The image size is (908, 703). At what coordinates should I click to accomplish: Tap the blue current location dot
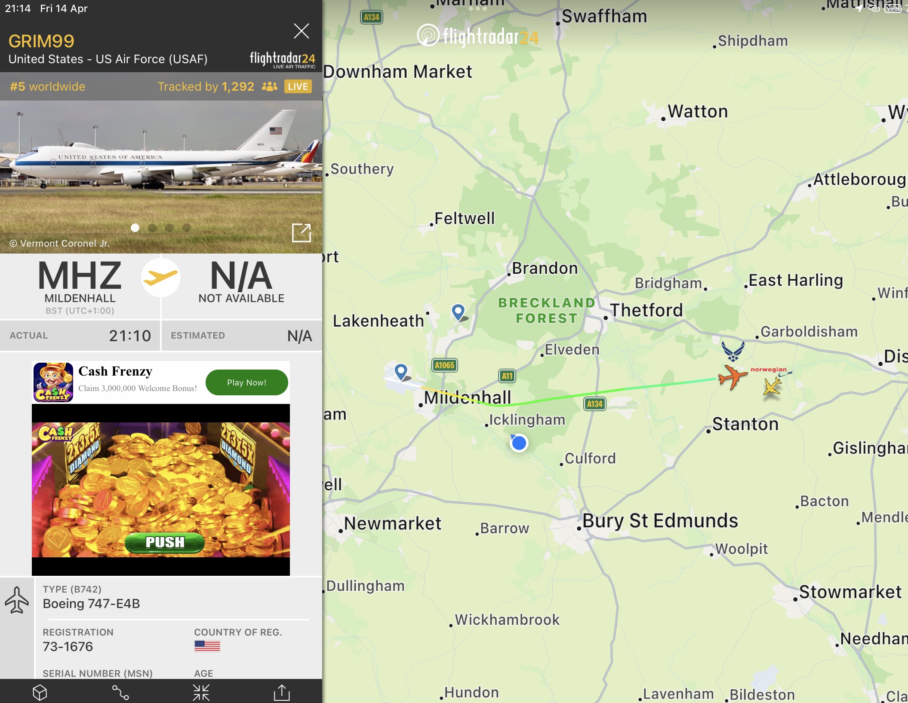click(x=519, y=443)
